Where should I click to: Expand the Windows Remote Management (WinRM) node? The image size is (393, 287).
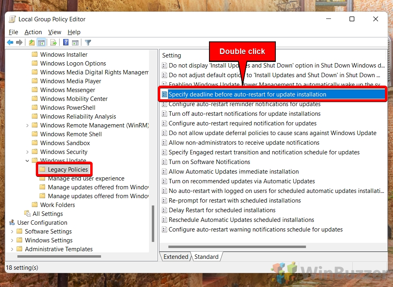(27, 125)
